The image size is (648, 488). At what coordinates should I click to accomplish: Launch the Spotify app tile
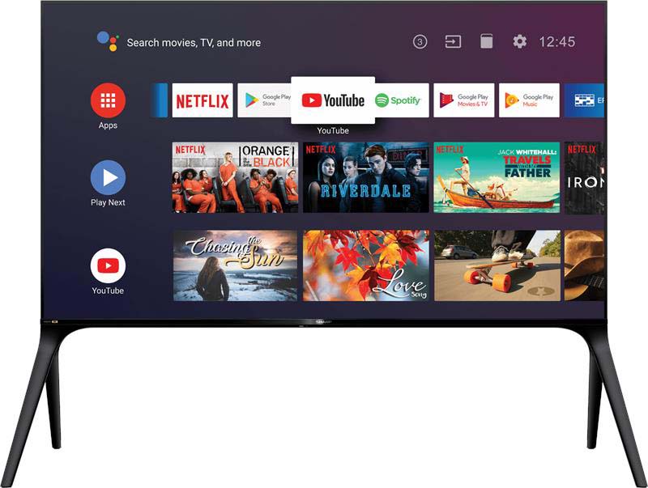[402, 100]
